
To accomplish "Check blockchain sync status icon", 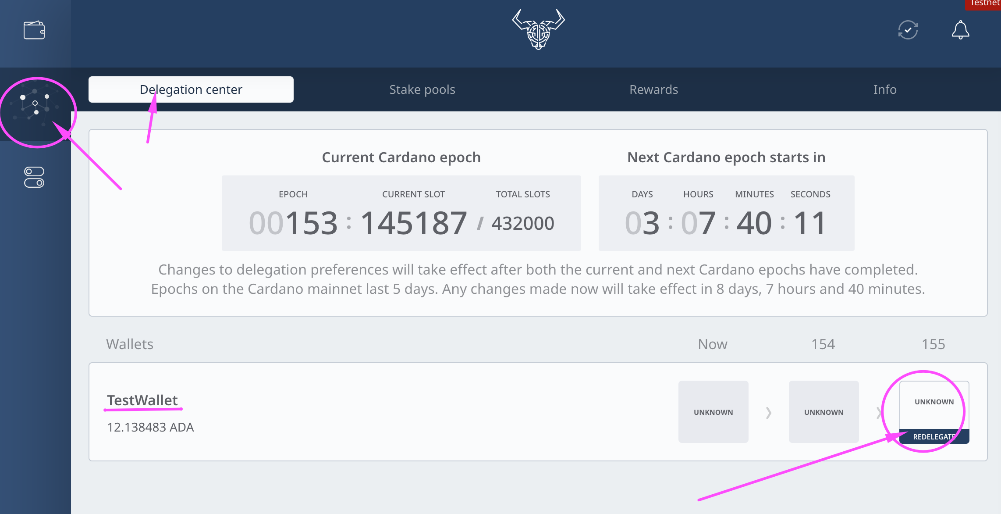I will click(x=908, y=30).
